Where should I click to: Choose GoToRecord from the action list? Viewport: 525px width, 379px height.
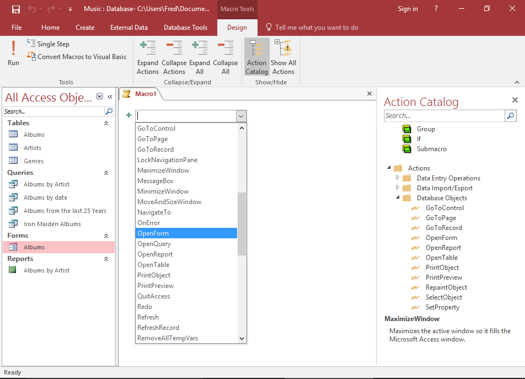pyautogui.click(x=186, y=150)
